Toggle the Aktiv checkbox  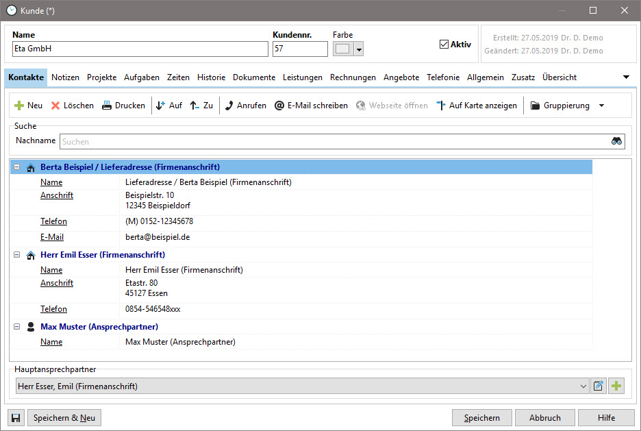(444, 44)
